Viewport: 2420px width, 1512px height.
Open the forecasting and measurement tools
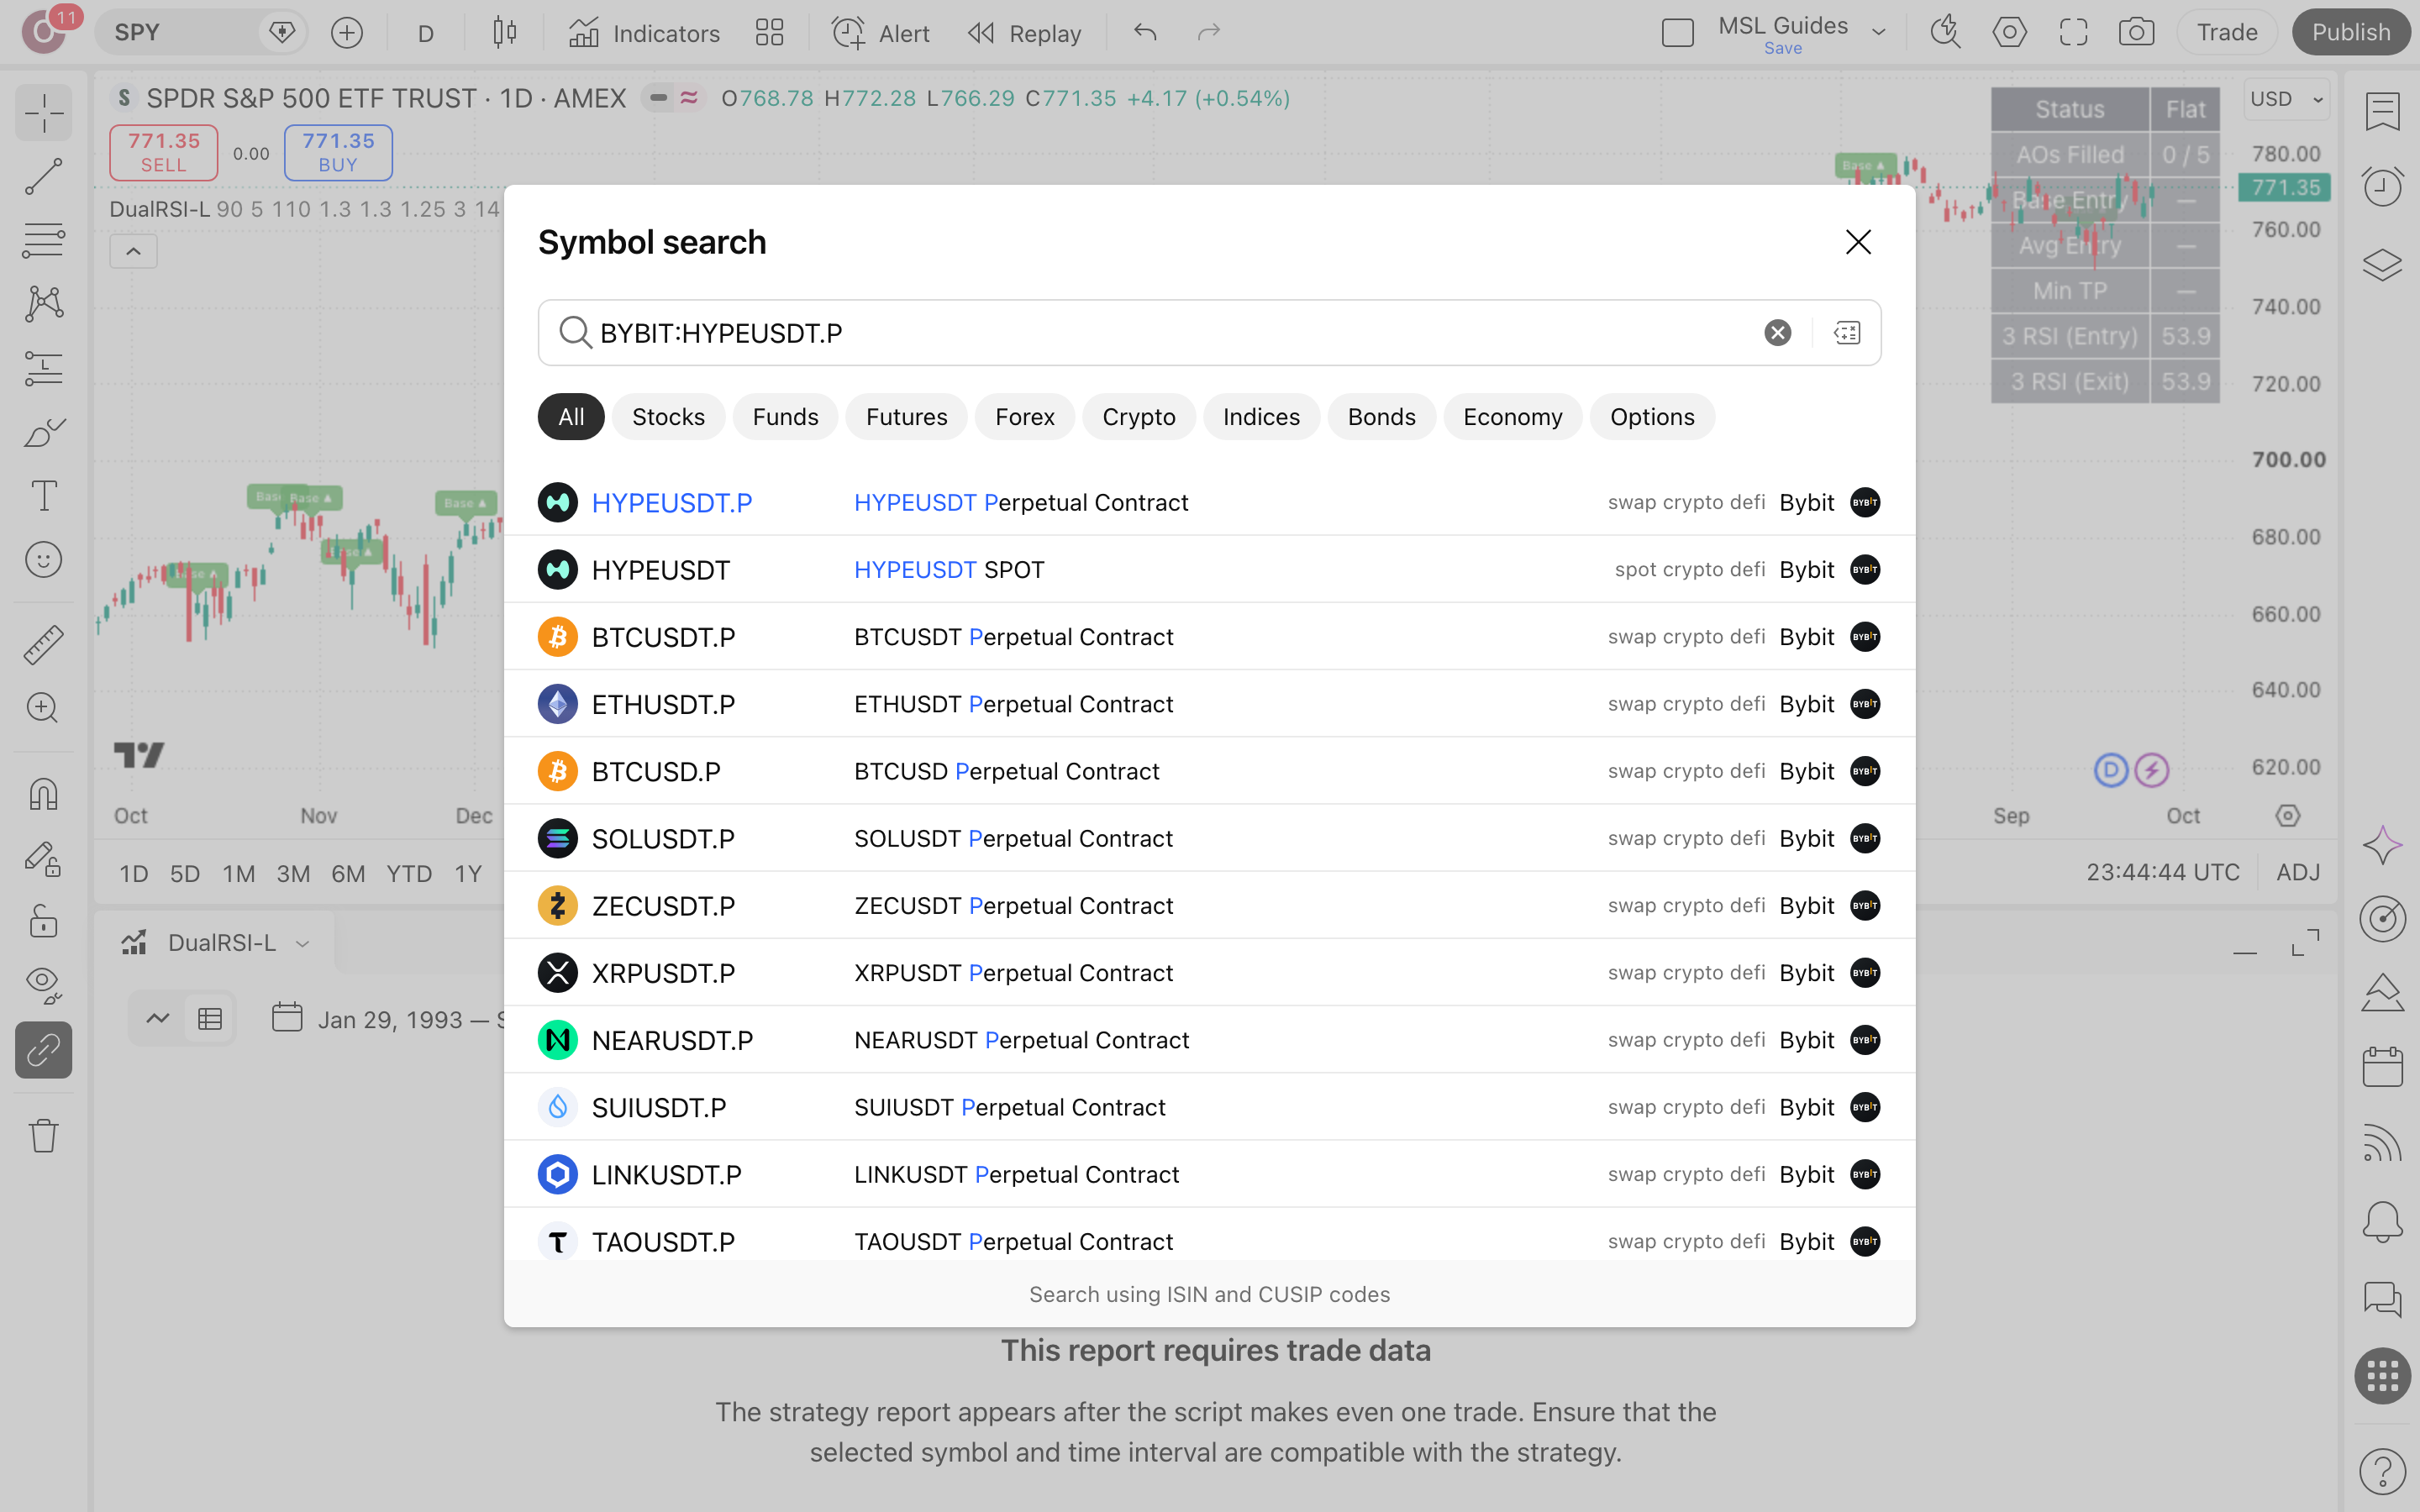tap(44, 368)
